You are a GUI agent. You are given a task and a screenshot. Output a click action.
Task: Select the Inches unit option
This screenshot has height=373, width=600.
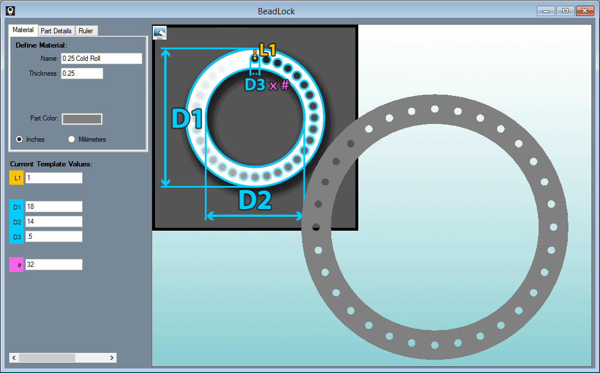point(20,139)
